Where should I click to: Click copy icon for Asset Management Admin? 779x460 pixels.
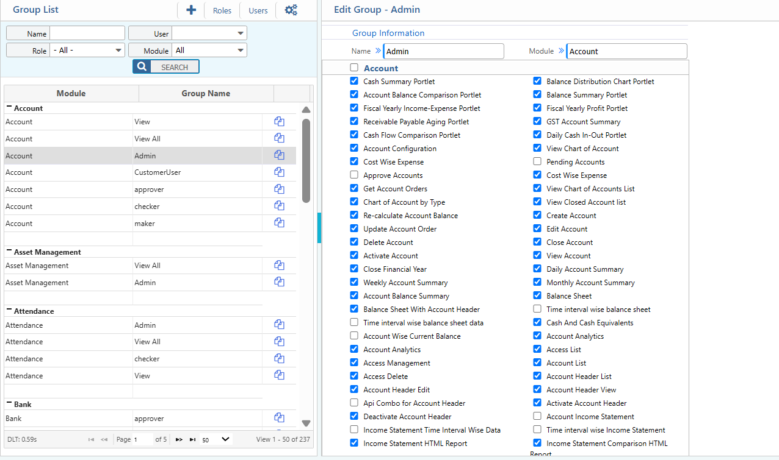(280, 282)
